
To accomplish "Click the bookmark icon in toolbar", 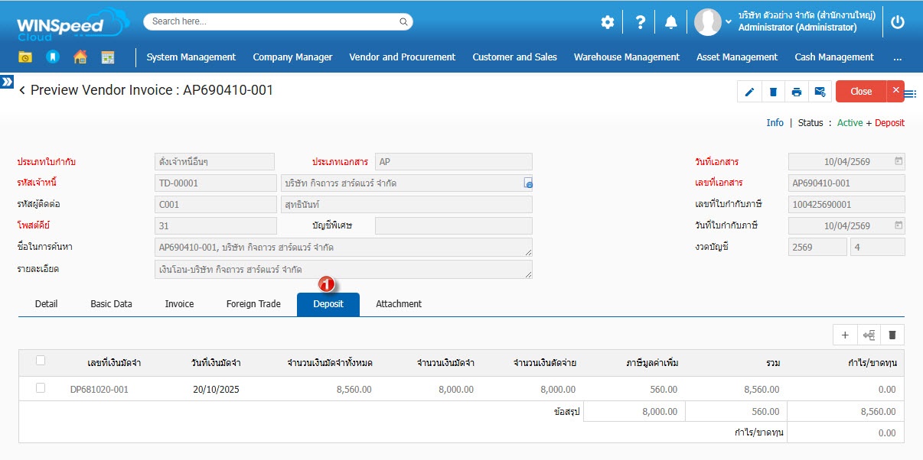I will [x=52, y=57].
